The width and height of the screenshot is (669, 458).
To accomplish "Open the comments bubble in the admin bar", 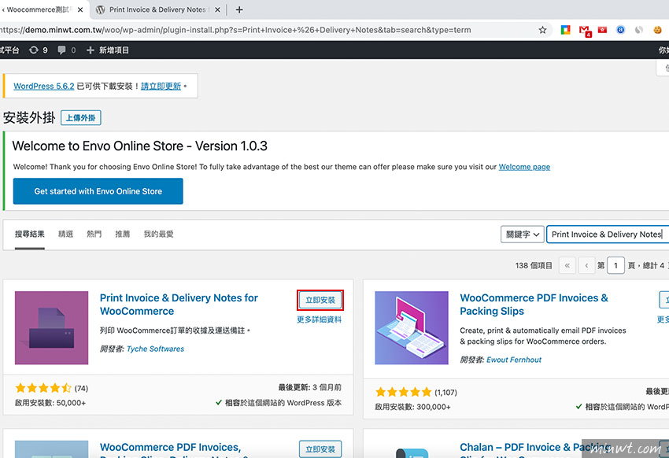I will (x=67, y=50).
